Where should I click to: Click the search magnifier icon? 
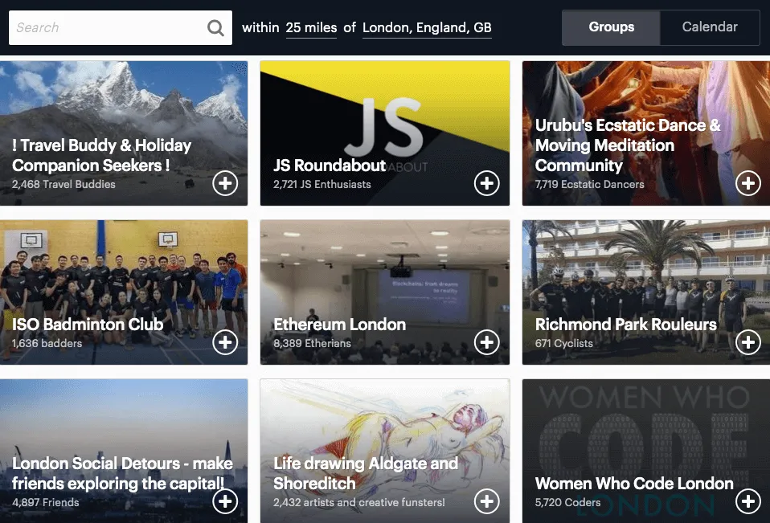215,27
